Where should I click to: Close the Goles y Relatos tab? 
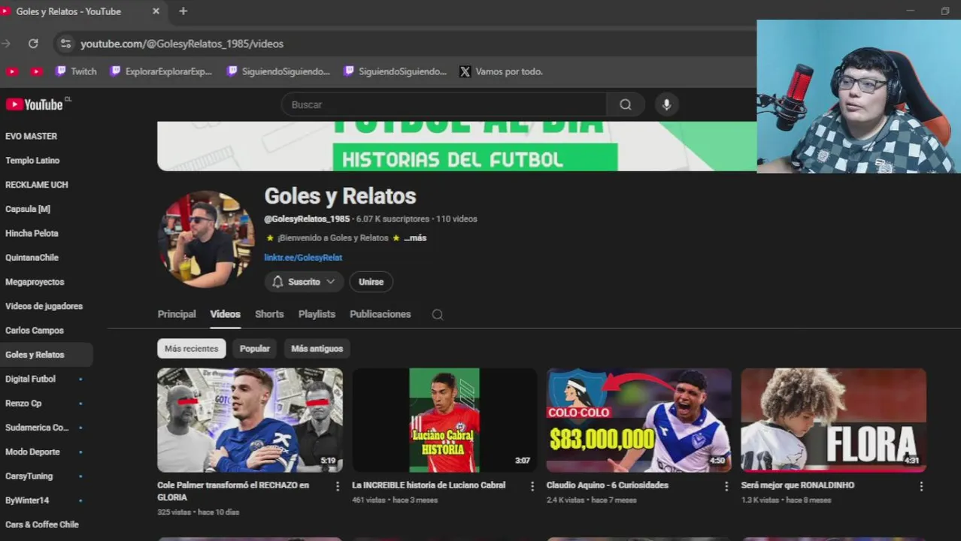point(156,11)
